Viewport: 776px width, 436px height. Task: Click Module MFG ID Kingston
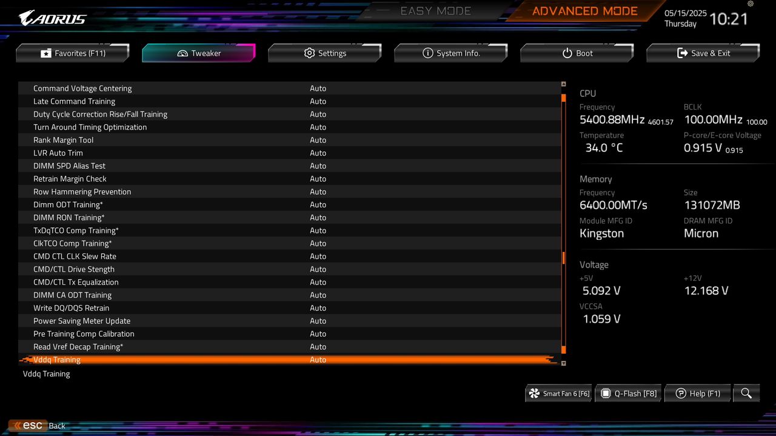pyautogui.click(x=601, y=234)
